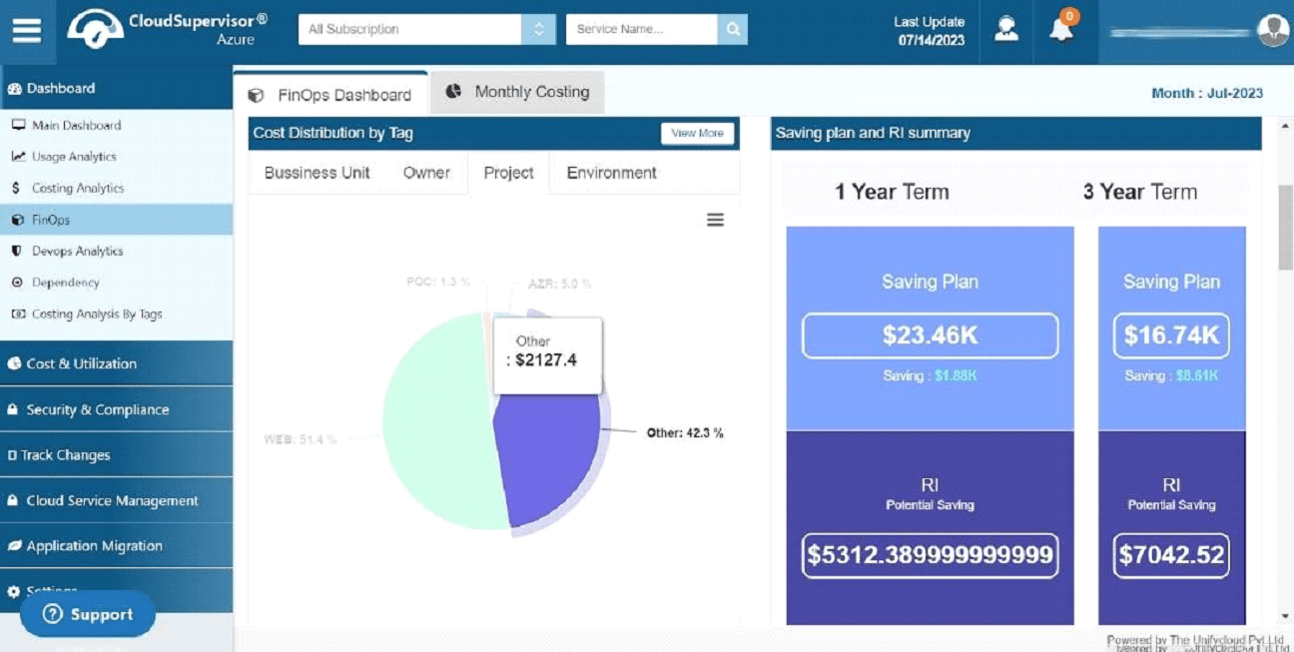Click the Service Name search field
This screenshot has width=1294, height=652.
(x=641, y=29)
